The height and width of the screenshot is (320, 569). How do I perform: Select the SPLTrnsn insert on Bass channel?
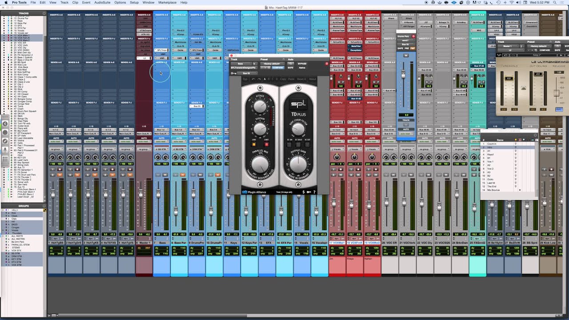click(161, 50)
